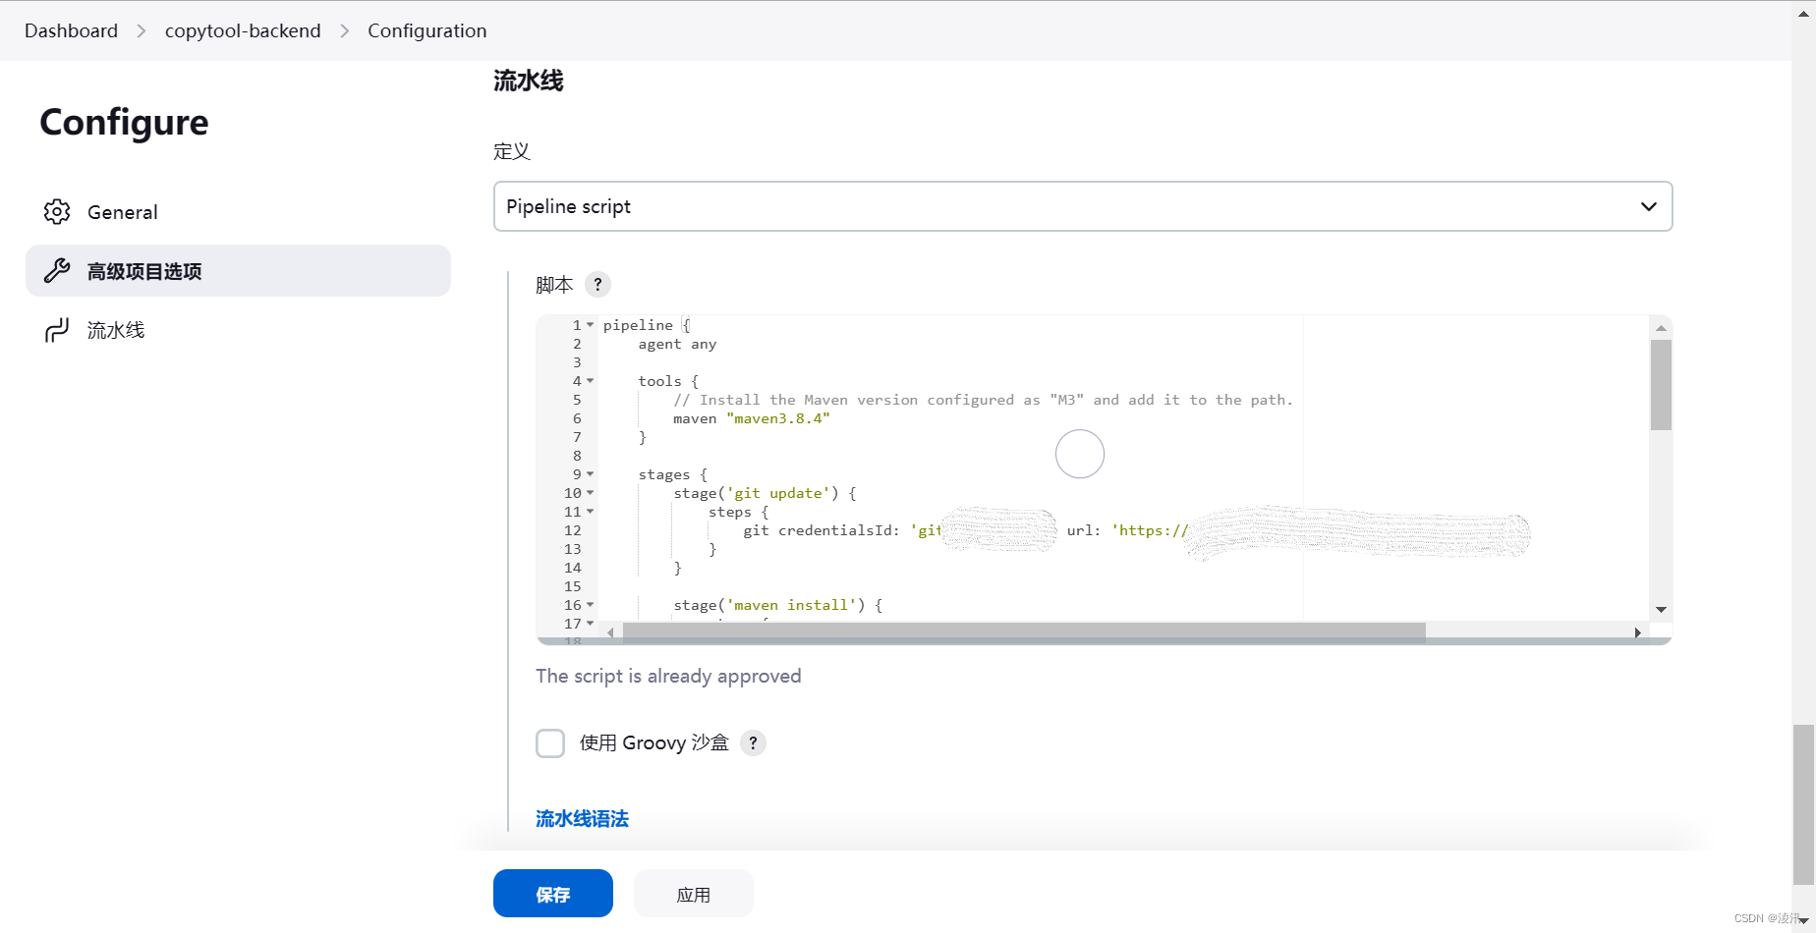1816x933 pixels.
Task: Click editor scroll down arrow
Action: (1661, 610)
